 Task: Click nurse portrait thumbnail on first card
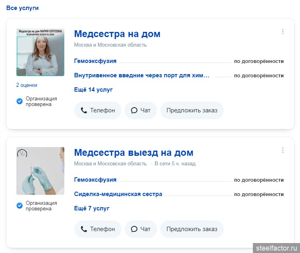(40, 52)
